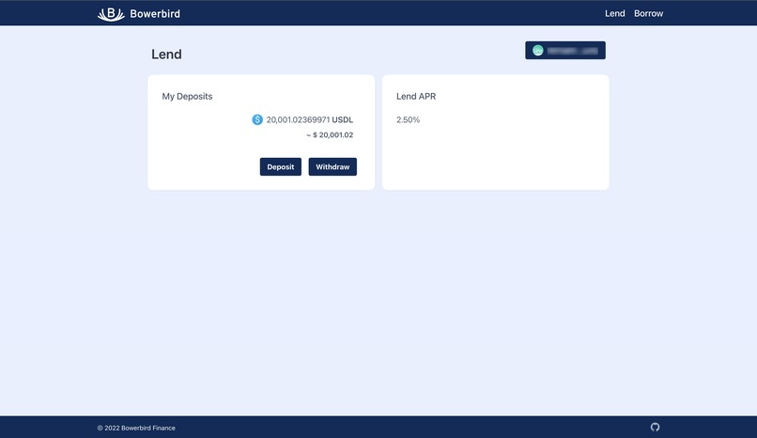757x438 pixels.
Task: Click the Lend APR heading
Action: (416, 96)
